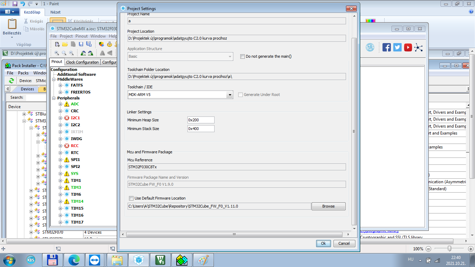Image resolution: width=475 pixels, height=267 pixels.
Task: Click the Save icon in Paint title bar
Action: pyautogui.click(x=15, y=4)
